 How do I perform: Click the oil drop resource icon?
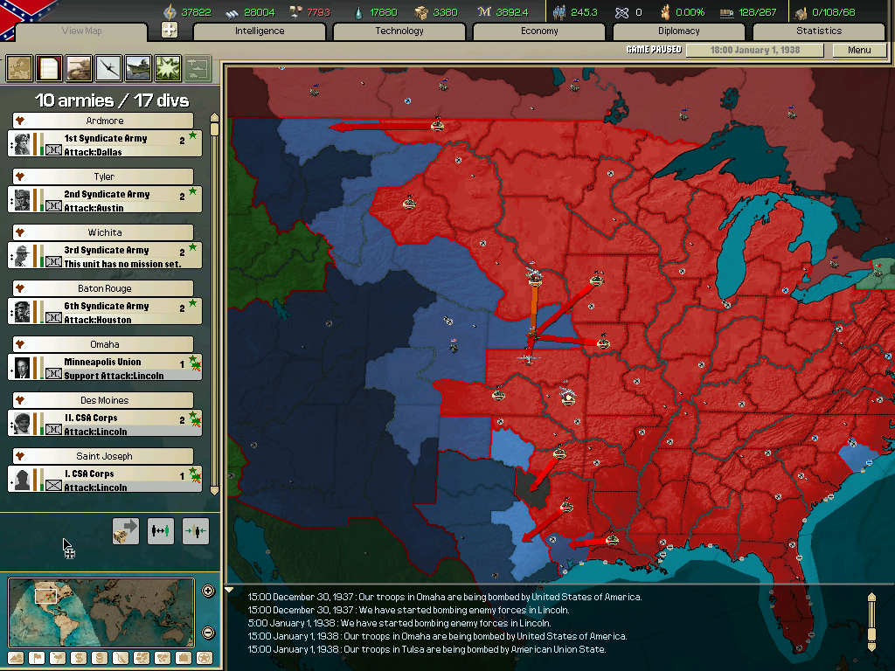click(358, 12)
